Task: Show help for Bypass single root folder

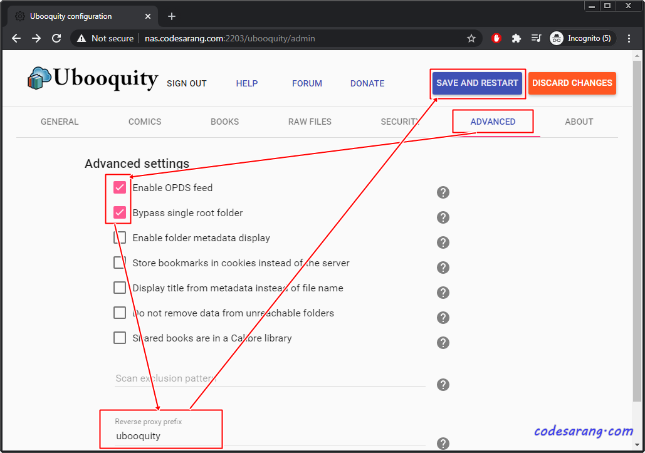Action: click(x=443, y=217)
